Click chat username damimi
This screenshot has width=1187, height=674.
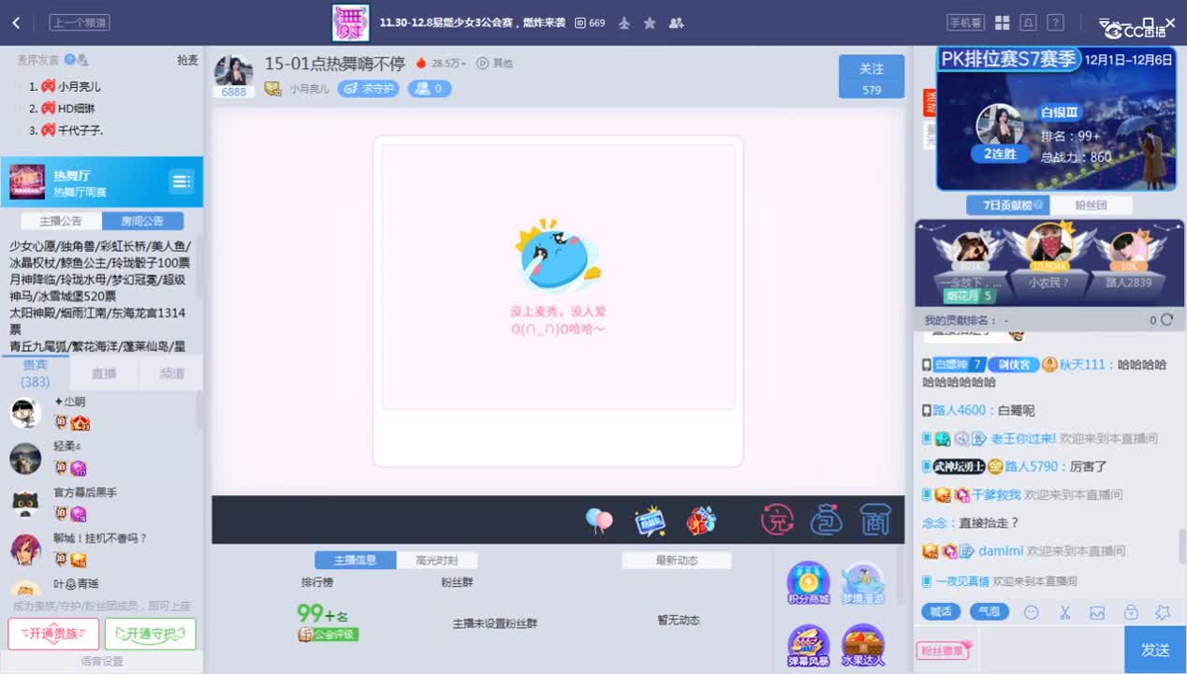(1001, 551)
